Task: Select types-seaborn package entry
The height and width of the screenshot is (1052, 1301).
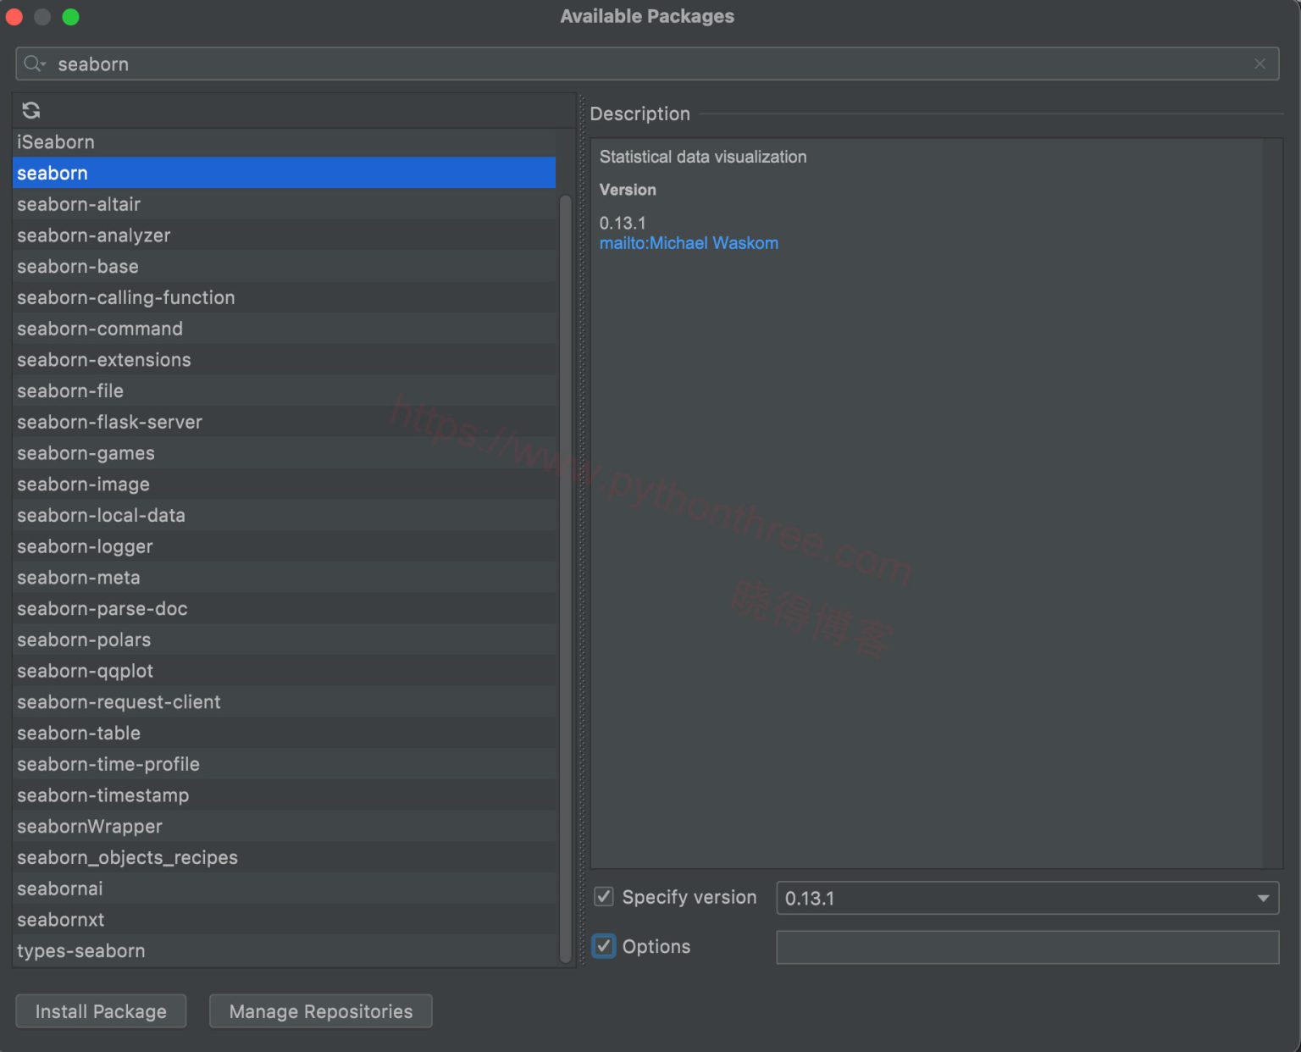Action: 81,950
